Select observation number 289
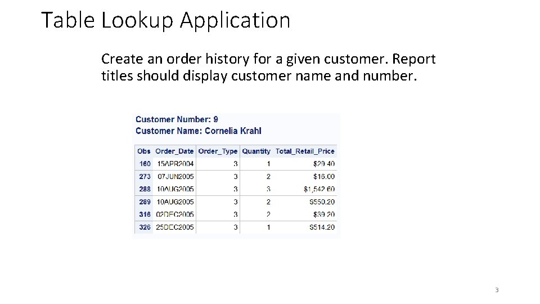Viewport: 540px width, 304px height. point(145,202)
